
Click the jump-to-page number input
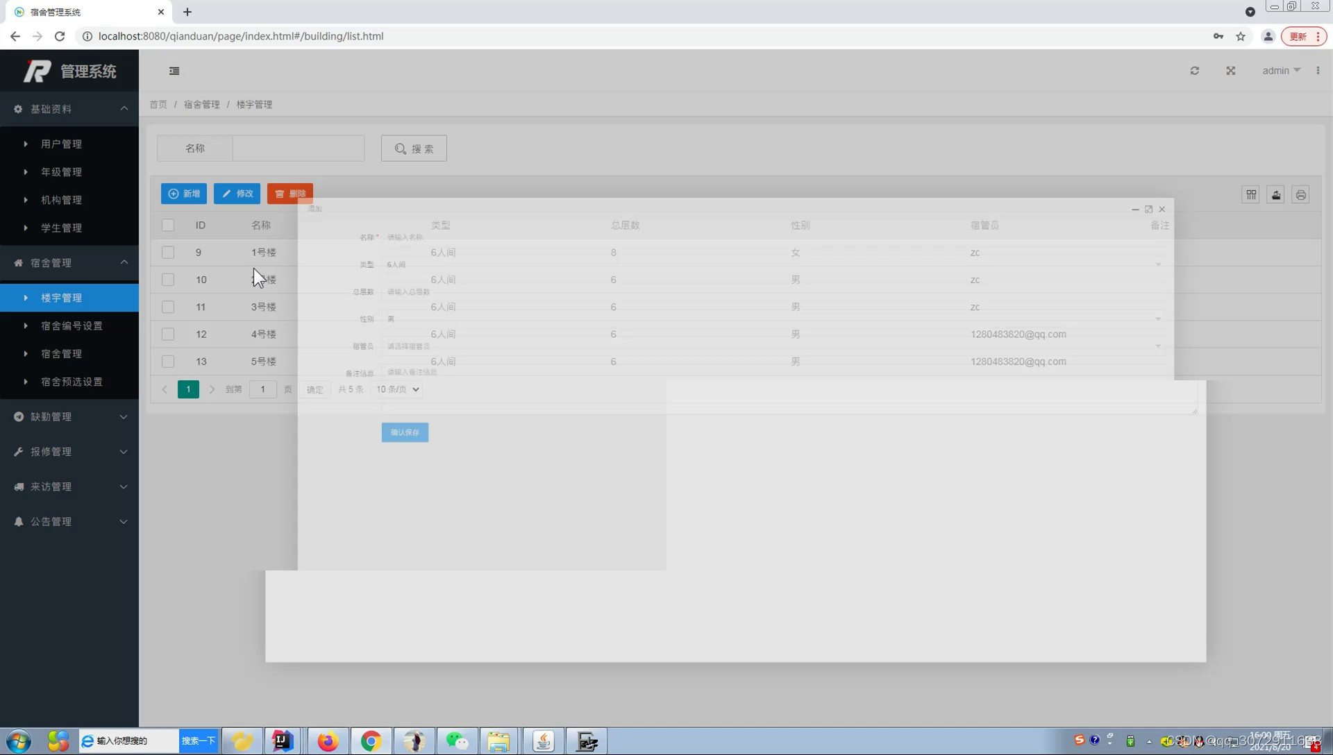coord(262,389)
